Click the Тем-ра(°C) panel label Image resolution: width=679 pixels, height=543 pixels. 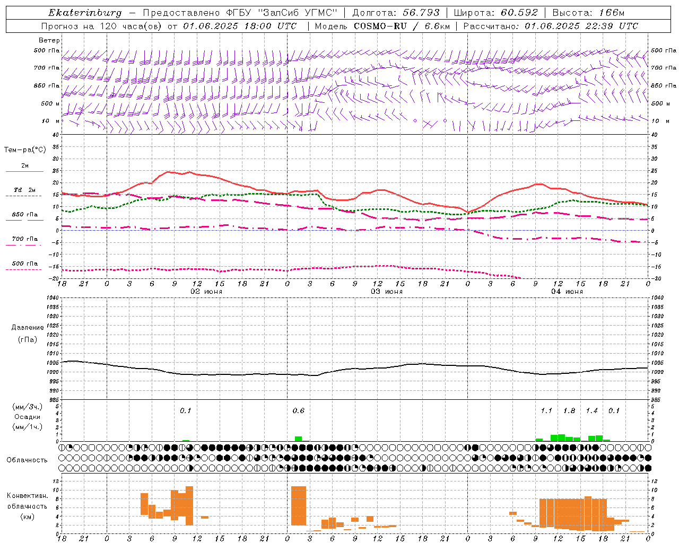[x=25, y=150]
